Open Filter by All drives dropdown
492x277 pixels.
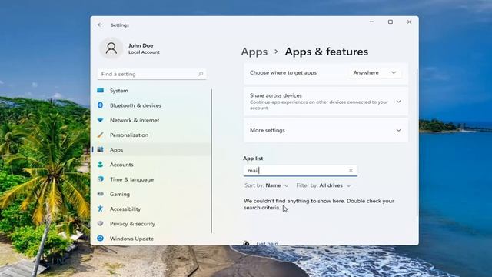coord(324,185)
